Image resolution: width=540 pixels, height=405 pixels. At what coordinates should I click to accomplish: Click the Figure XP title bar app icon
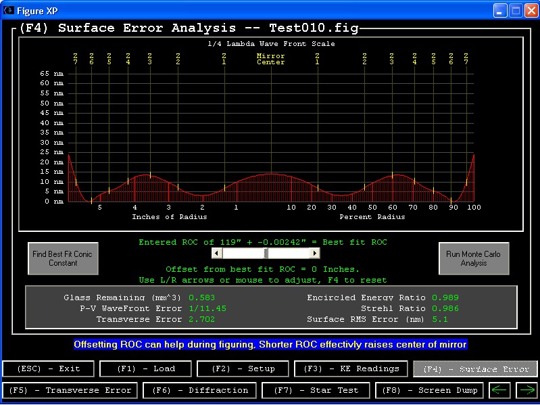click(9, 11)
